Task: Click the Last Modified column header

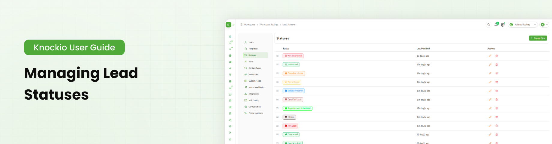Action: tap(423, 49)
